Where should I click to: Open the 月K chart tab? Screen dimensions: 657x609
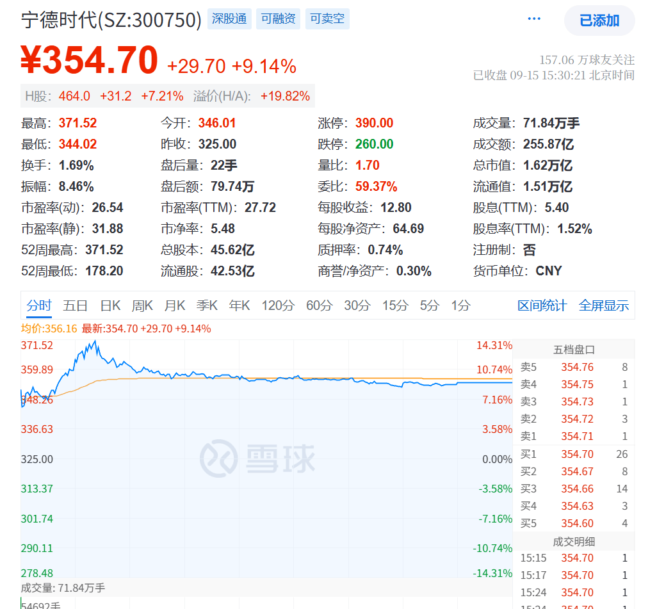pyautogui.click(x=175, y=305)
